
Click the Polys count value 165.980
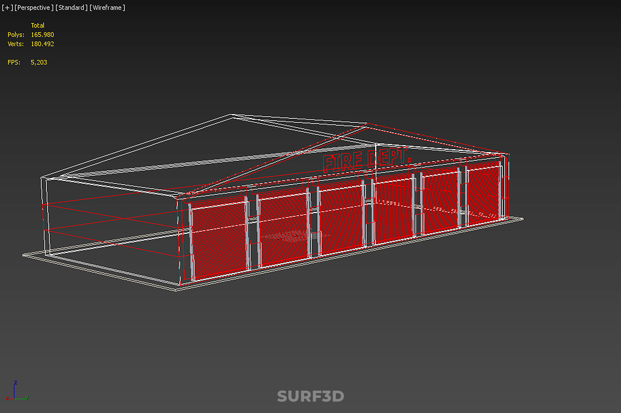click(x=42, y=35)
